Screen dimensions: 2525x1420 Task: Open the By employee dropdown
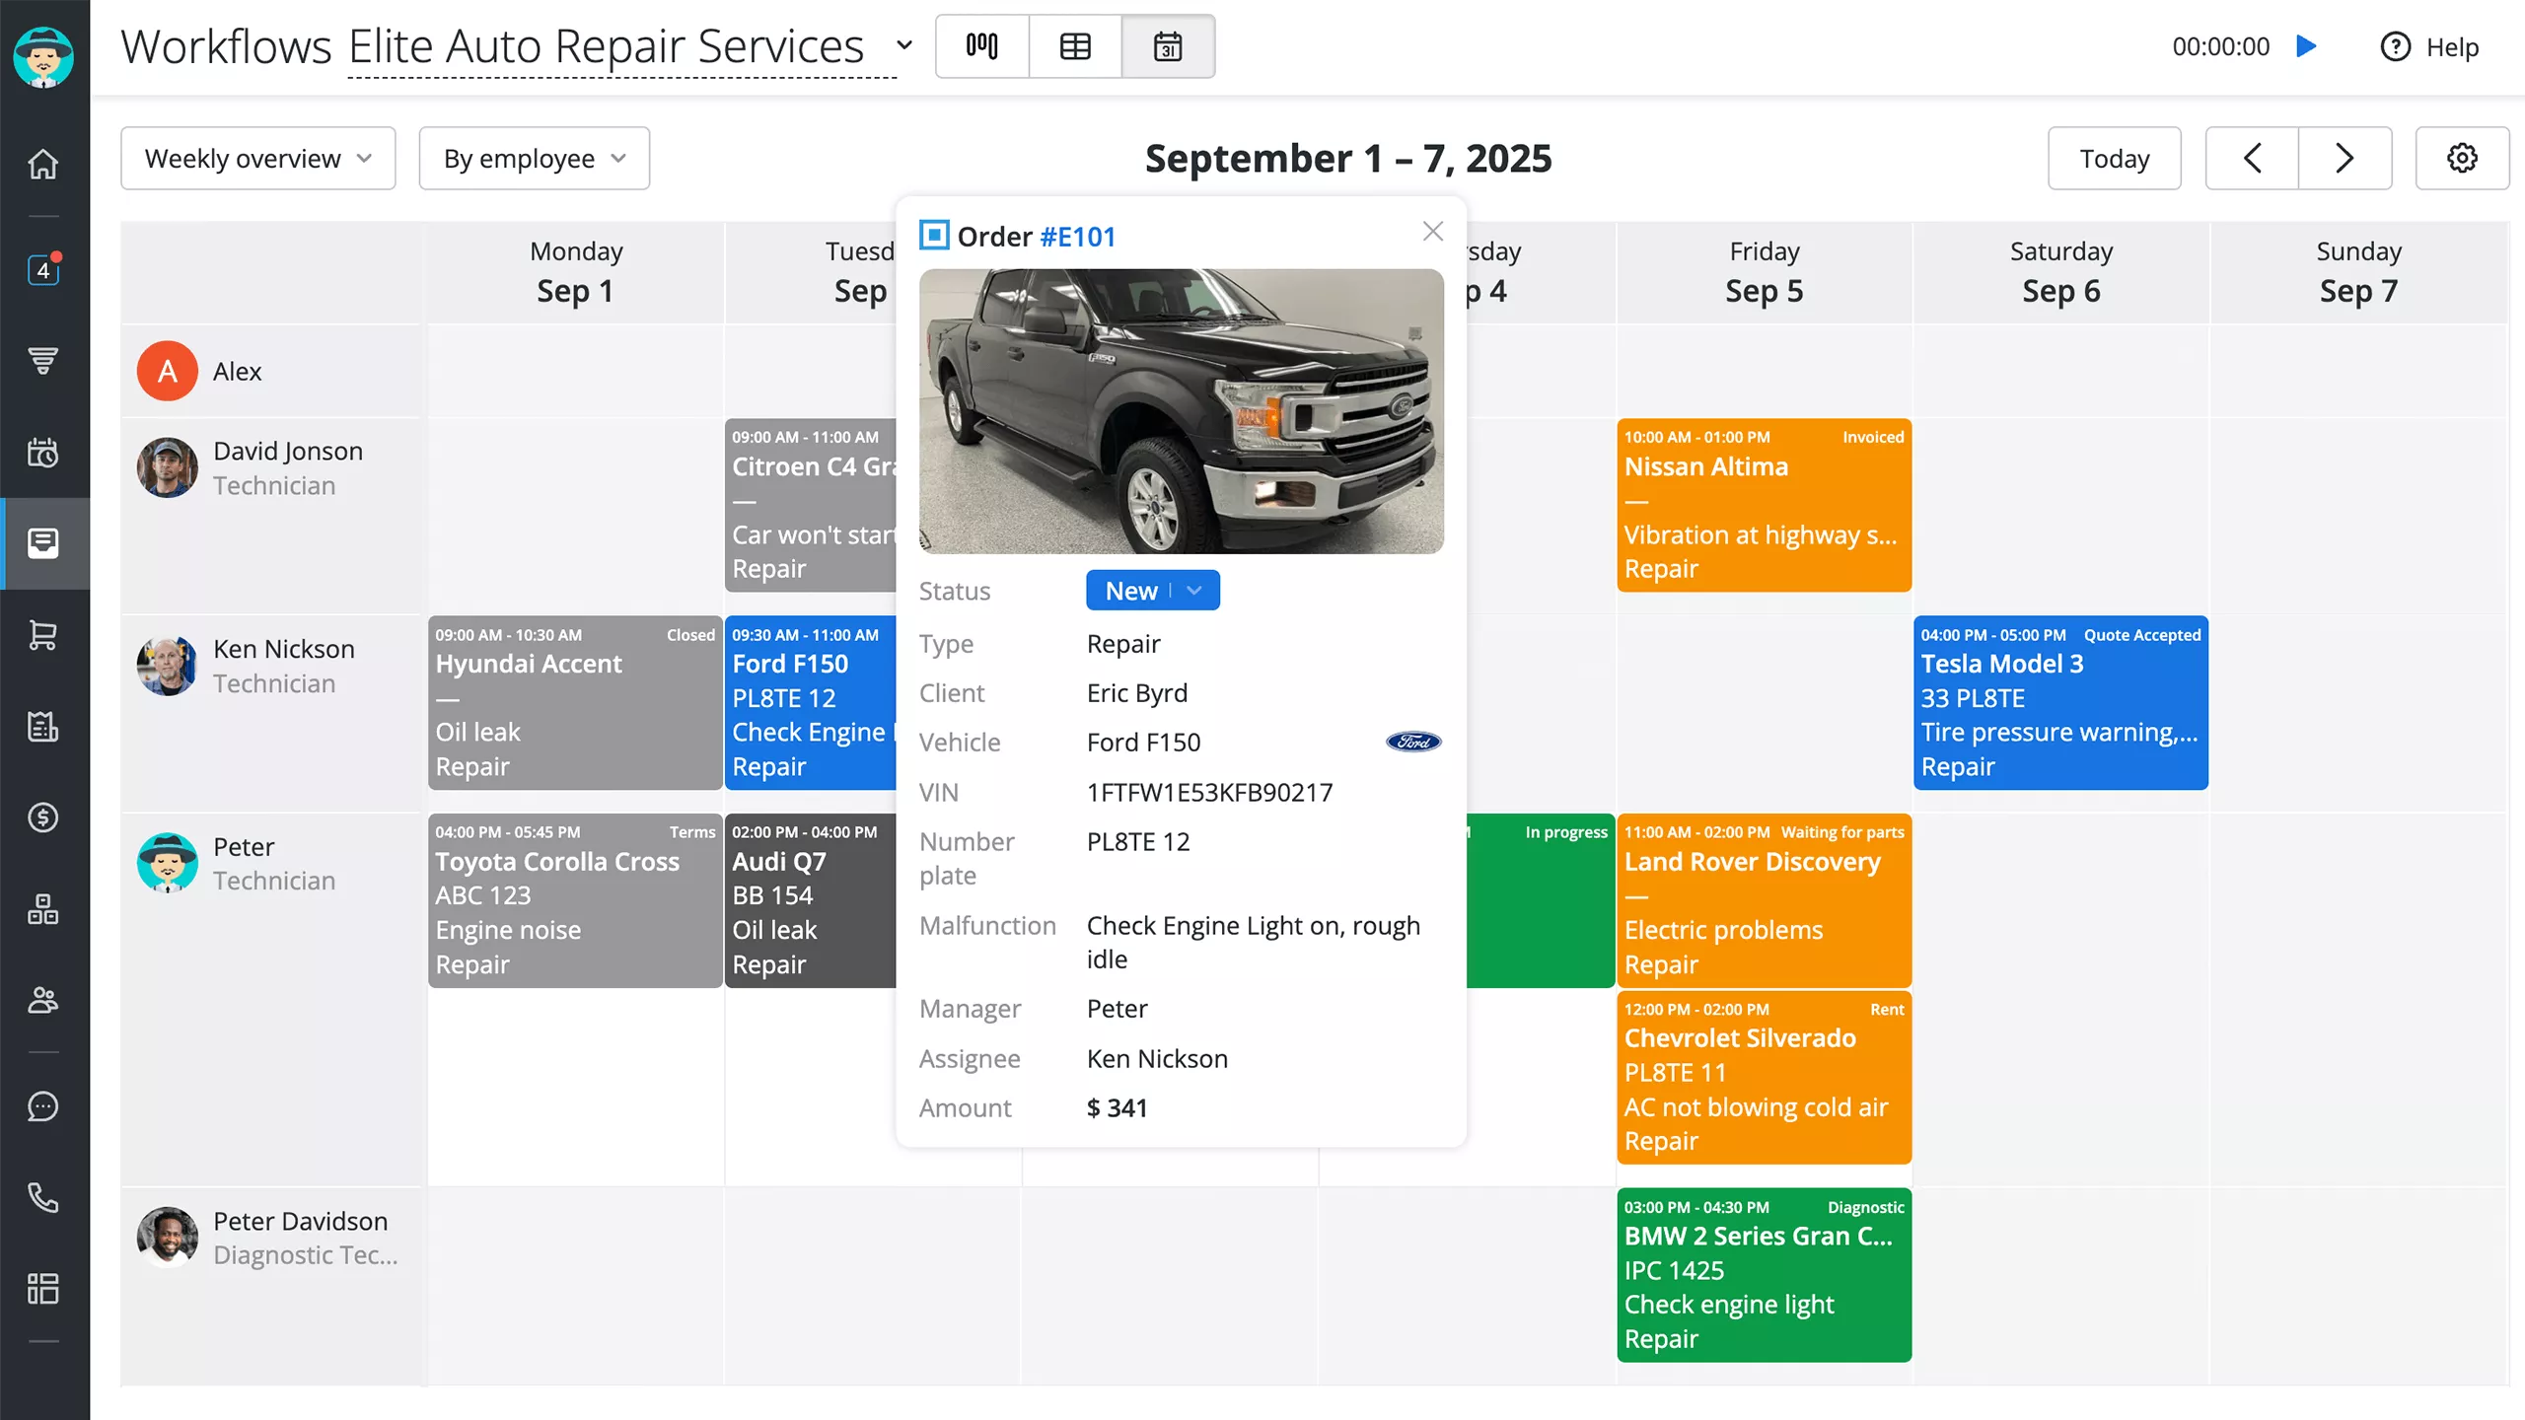[x=534, y=158]
